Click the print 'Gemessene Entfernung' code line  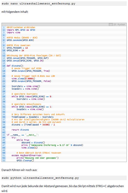(52, 145)
